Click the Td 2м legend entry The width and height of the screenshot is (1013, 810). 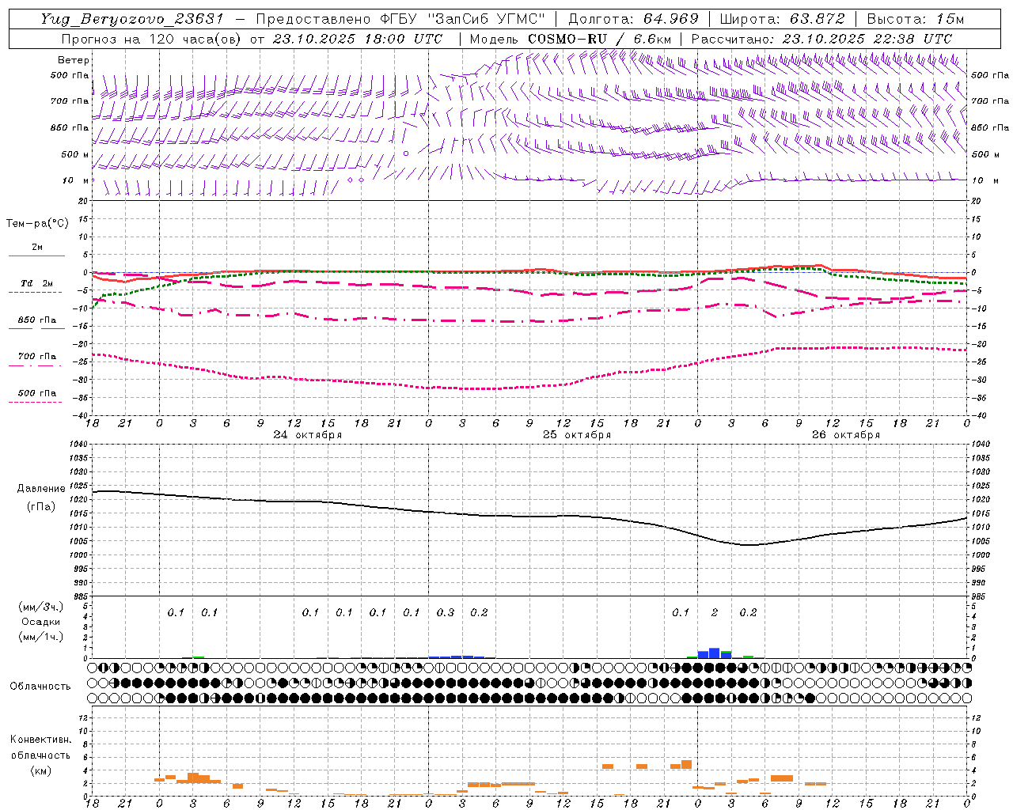click(x=36, y=283)
